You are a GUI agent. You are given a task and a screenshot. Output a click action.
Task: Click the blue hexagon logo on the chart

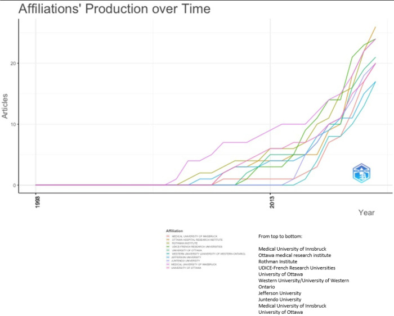pos(362,173)
